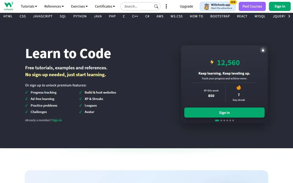This screenshot has width=293, height=183.
Task: Open the BOOTSTRAP tutorial tab
Action: coord(220,16)
